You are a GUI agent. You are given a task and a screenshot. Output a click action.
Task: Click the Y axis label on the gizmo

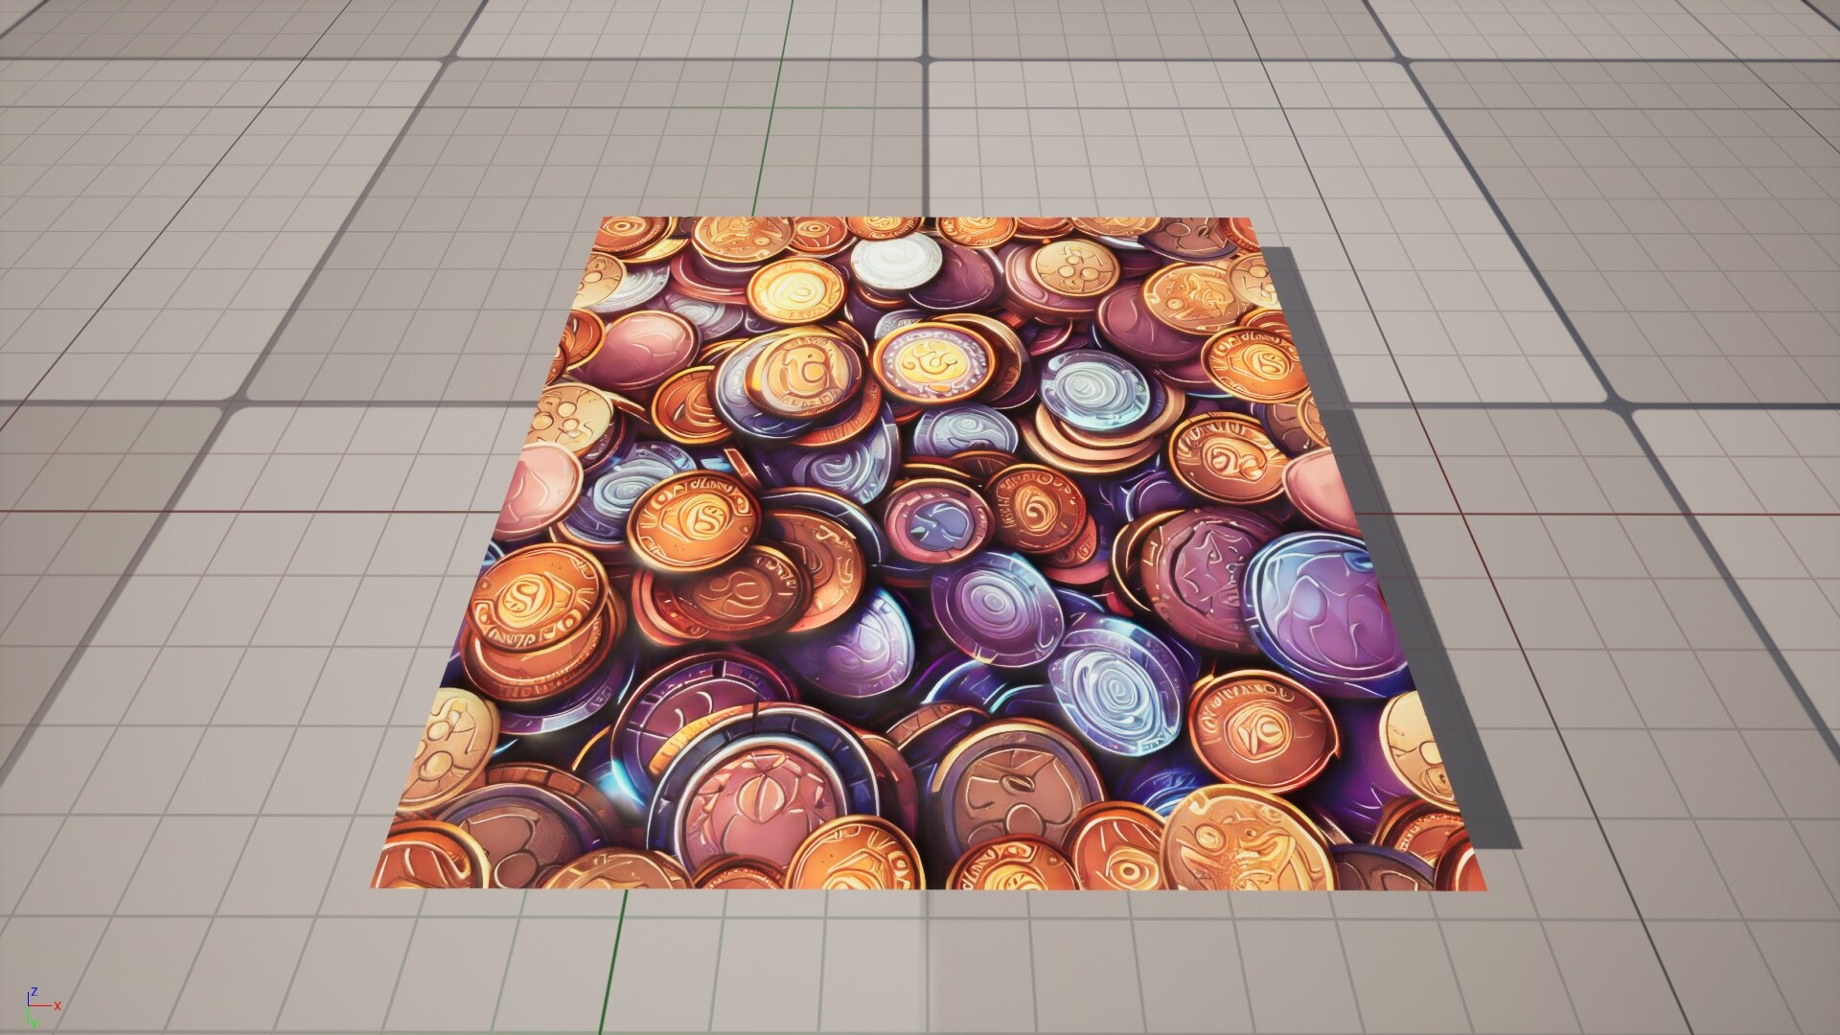pyautogui.click(x=34, y=1023)
